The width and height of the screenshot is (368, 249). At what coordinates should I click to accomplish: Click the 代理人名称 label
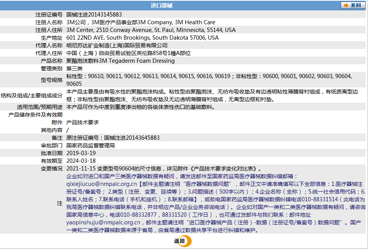(x=49, y=45)
